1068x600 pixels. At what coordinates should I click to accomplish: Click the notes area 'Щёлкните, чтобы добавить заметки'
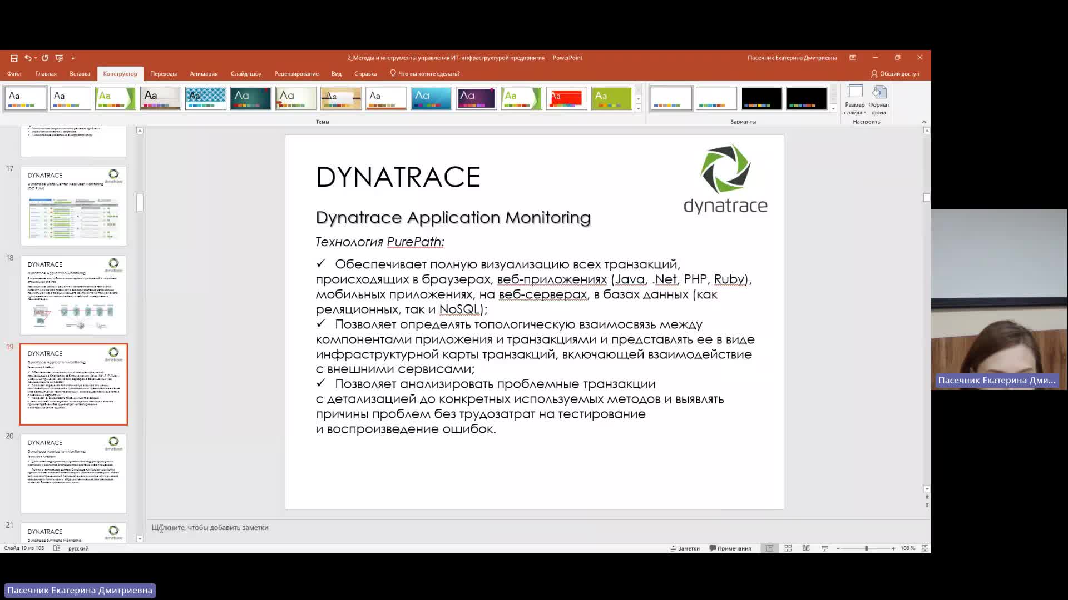pos(210,528)
